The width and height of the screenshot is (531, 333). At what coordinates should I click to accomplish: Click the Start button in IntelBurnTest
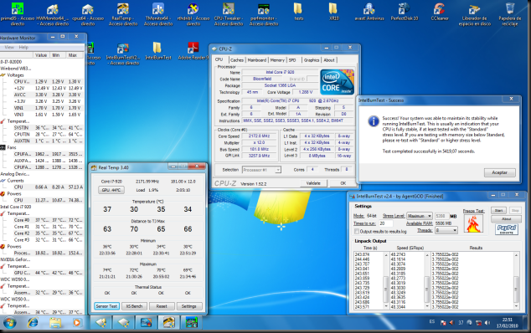pyautogui.click(x=498, y=211)
